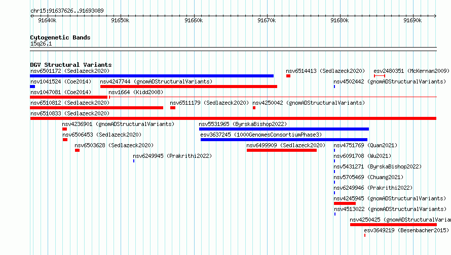Open nsv1047081 (Coe2014) variant label
451x255 pixels.
click(x=61, y=92)
